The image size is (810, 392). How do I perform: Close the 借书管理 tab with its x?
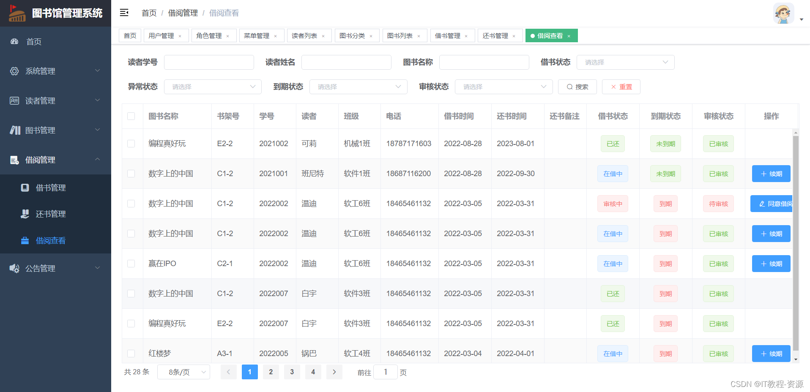tap(466, 36)
